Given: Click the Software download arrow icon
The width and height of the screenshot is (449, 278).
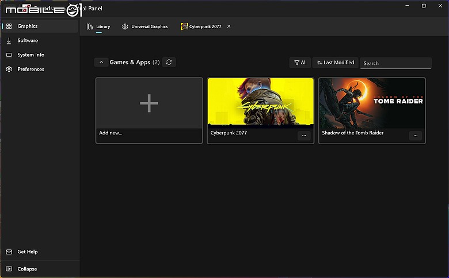Looking at the screenshot, I should coord(9,41).
